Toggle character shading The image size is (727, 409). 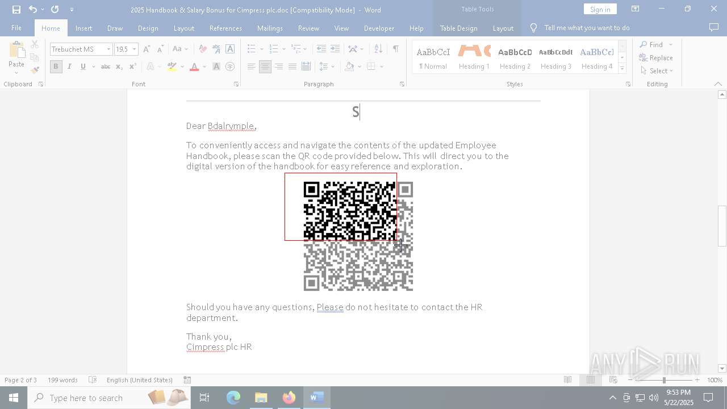click(216, 66)
